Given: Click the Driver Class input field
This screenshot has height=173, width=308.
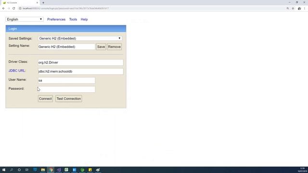Looking at the screenshot, I should click(80, 62).
